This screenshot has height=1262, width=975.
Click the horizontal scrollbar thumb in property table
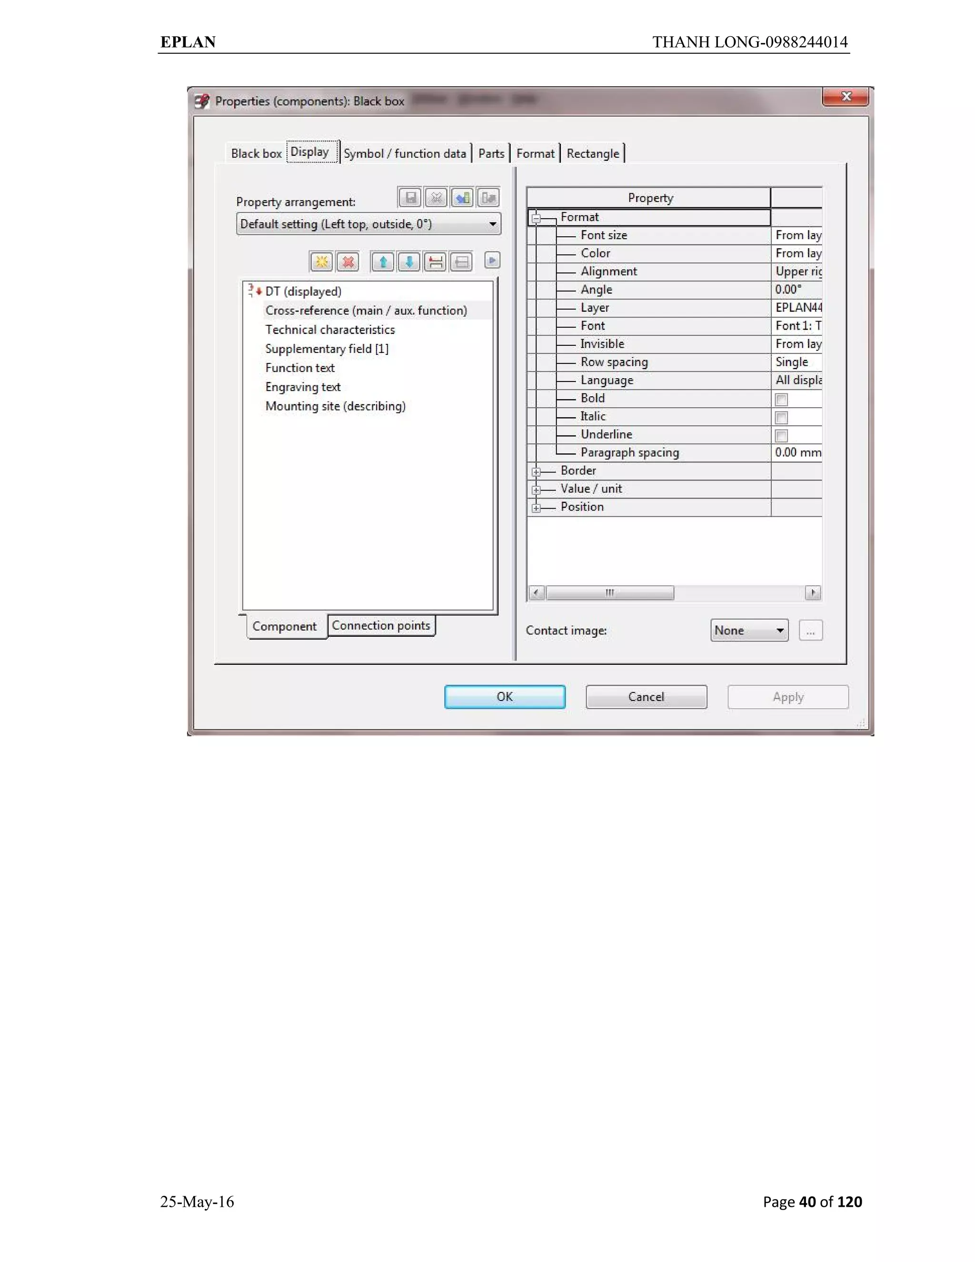coord(610,593)
